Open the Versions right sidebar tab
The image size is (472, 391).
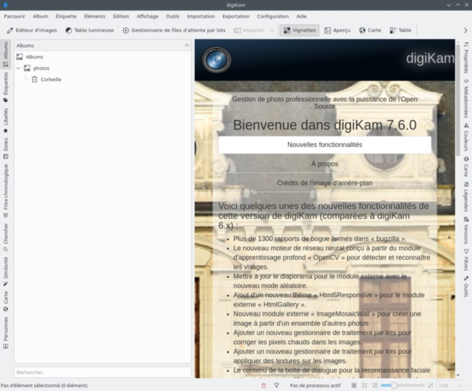[x=466, y=230]
